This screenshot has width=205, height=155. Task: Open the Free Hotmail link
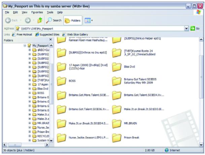click(22, 35)
